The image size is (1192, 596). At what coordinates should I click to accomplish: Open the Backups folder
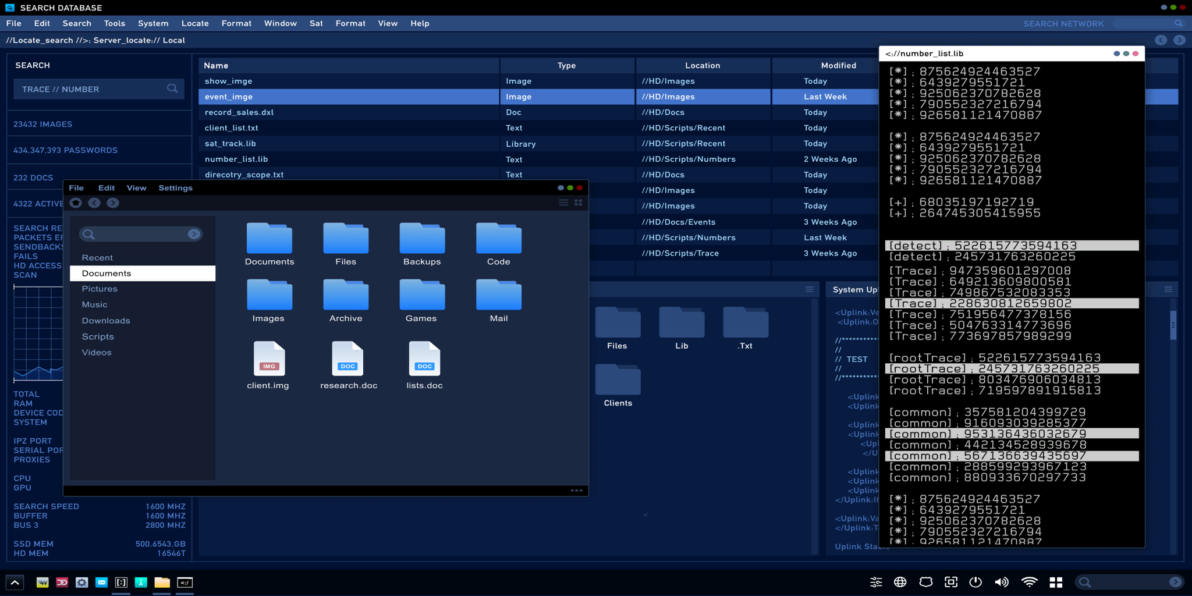point(422,244)
